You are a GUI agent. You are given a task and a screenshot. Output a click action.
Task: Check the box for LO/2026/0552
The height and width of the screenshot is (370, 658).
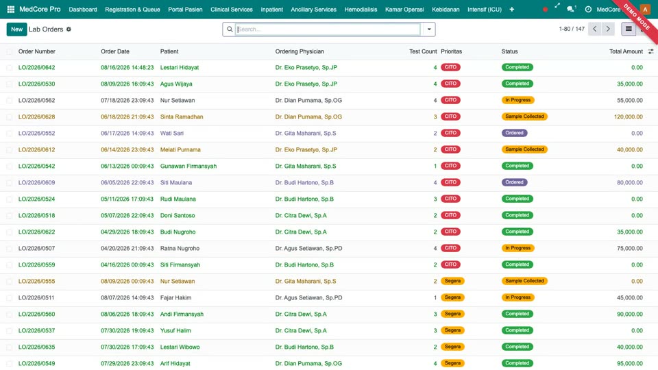[9, 134]
